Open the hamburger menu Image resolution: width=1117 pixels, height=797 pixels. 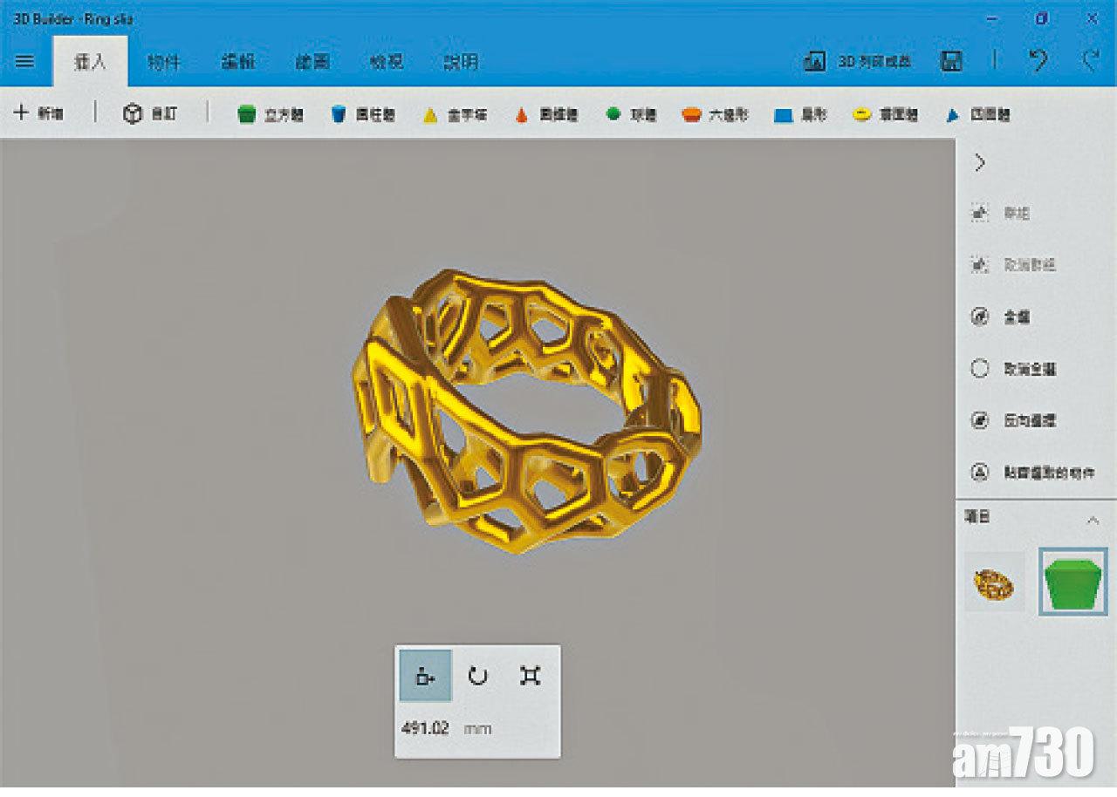click(x=24, y=61)
